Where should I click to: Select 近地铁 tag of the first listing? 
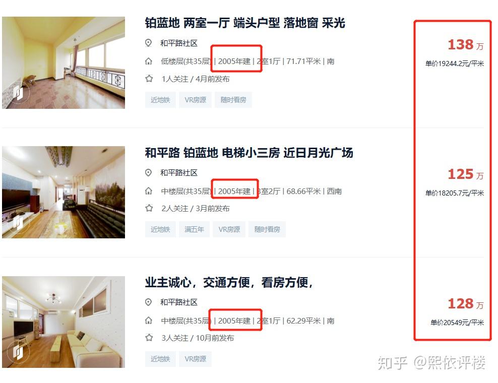point(160,100)
